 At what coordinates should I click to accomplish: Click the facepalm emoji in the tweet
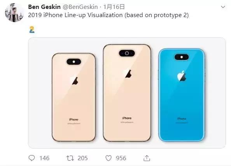(32, 29)
